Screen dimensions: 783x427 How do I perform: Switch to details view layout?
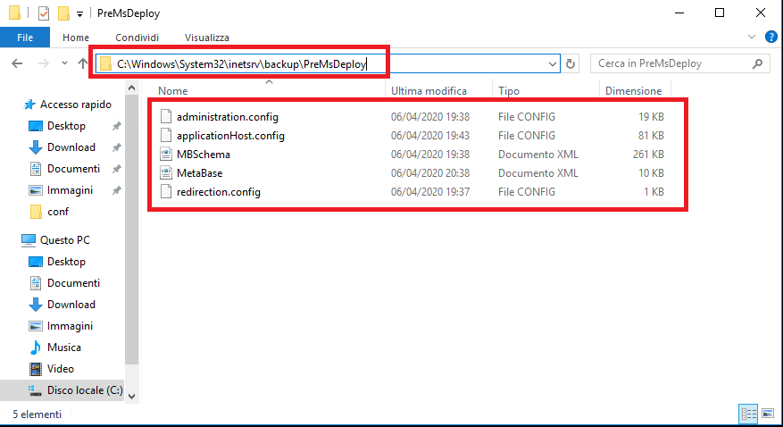[x=748, y=414]
